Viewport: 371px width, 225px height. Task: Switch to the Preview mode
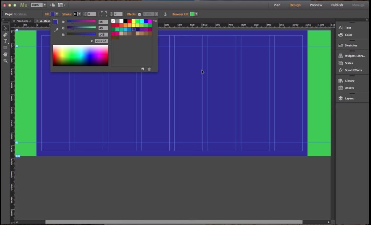coord(316,5)
